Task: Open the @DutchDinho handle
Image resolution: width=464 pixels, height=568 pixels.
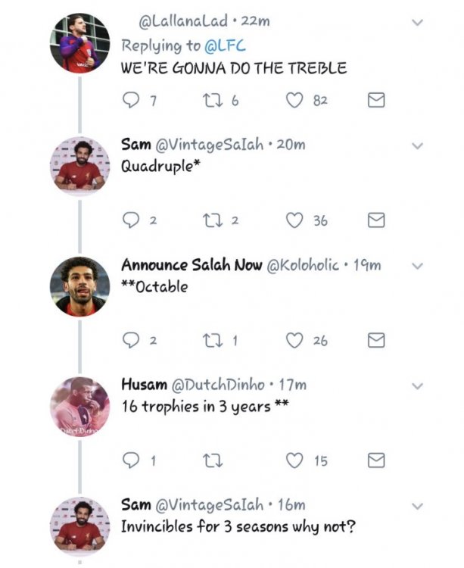Action: 217,385
